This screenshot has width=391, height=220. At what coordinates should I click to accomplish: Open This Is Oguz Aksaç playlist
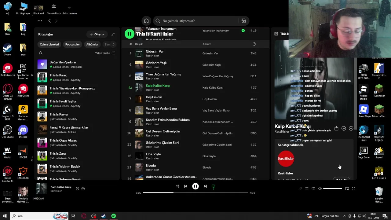77,143
